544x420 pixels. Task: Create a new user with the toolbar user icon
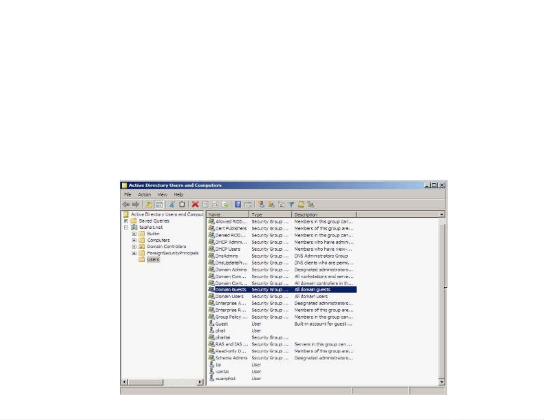[x=261, y=204]
